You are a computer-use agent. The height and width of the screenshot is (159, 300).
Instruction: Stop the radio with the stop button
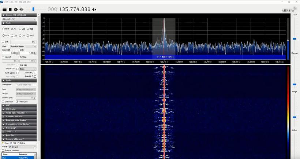(x=10, y=9)
